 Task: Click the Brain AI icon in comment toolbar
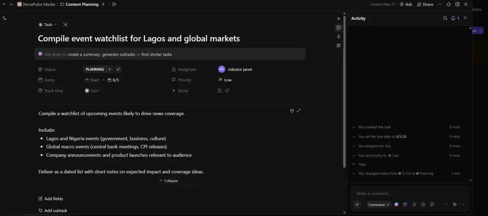(x=396, y=205)
